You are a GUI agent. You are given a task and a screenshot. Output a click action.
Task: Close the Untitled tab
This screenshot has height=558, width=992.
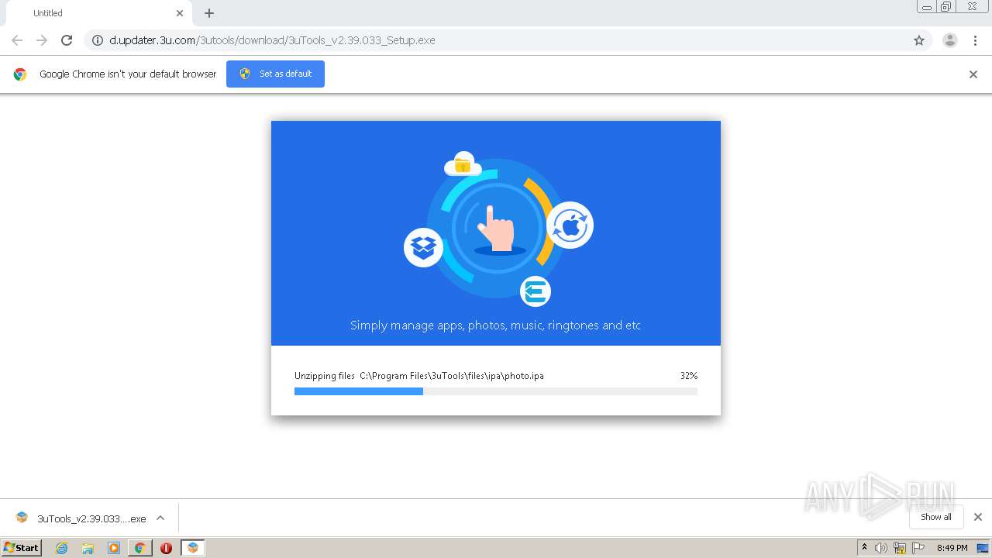click(x=180, y=13)
